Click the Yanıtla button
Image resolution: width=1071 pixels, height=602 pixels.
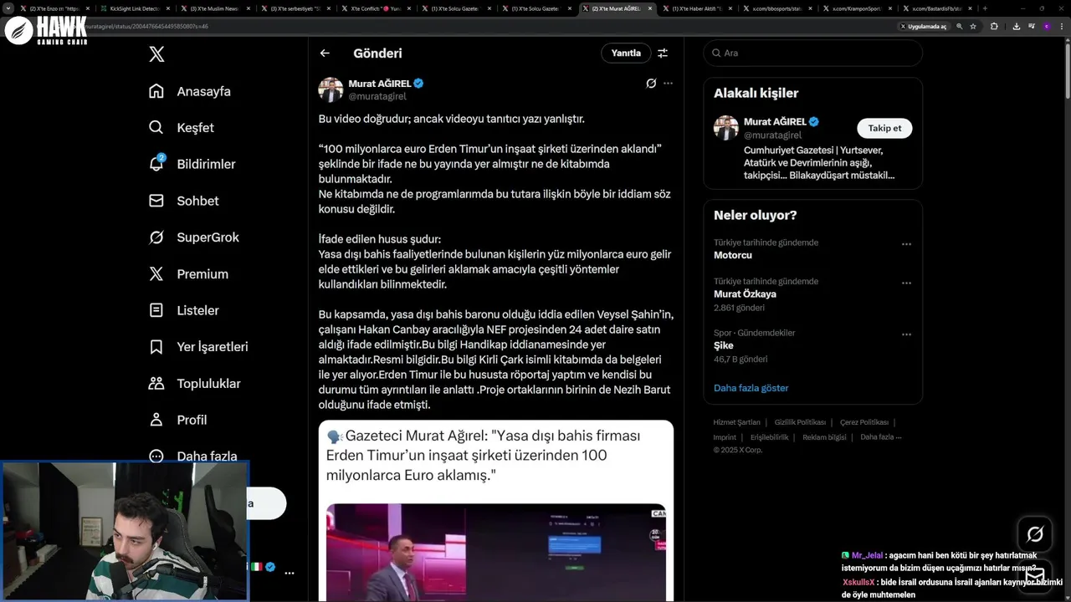tap(626, 53)
